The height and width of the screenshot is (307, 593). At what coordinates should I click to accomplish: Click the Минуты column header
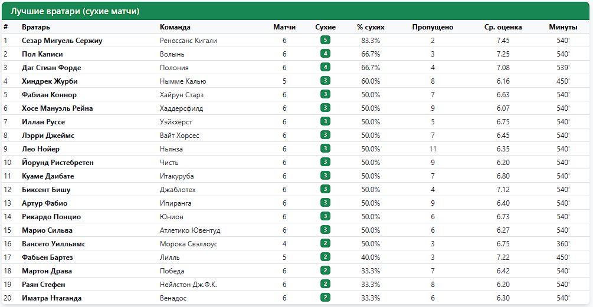click(x=563, y=27)
